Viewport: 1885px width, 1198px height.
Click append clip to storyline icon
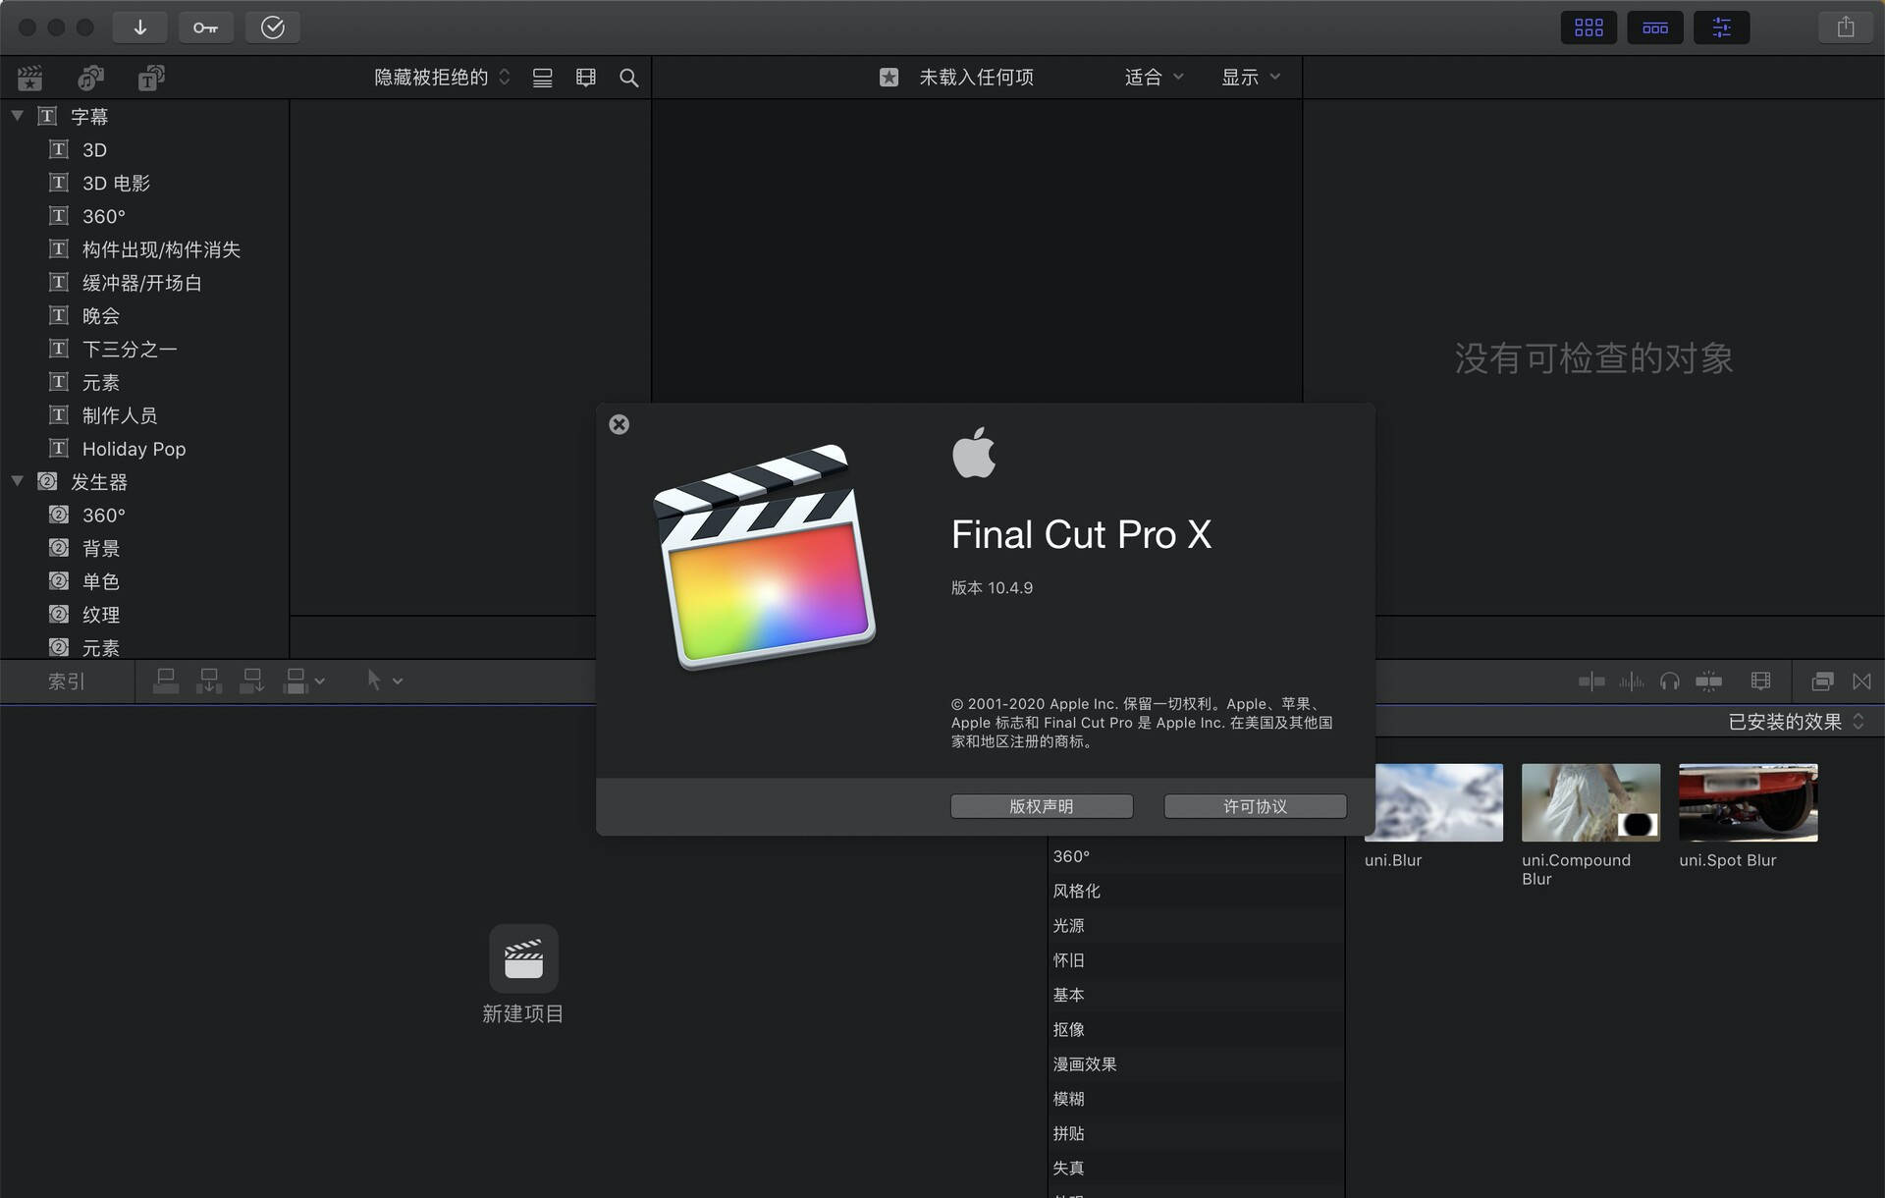click(252, 681)
